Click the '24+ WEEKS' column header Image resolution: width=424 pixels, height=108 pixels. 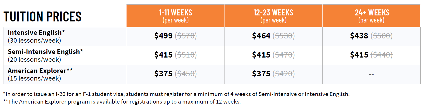pos(372,13)
